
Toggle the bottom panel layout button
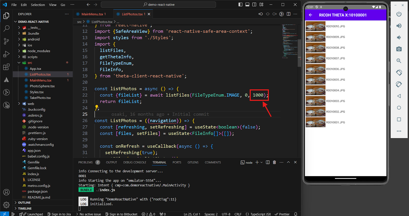247,5
